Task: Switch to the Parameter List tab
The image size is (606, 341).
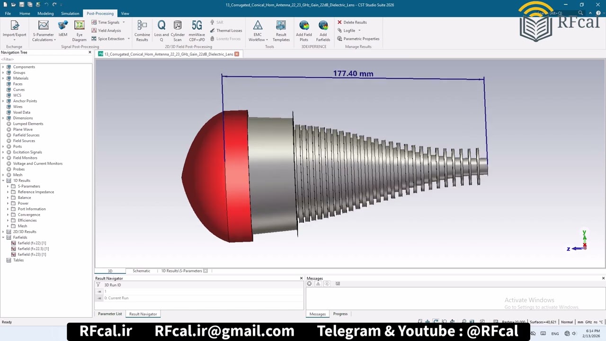Action: [110, 314]
